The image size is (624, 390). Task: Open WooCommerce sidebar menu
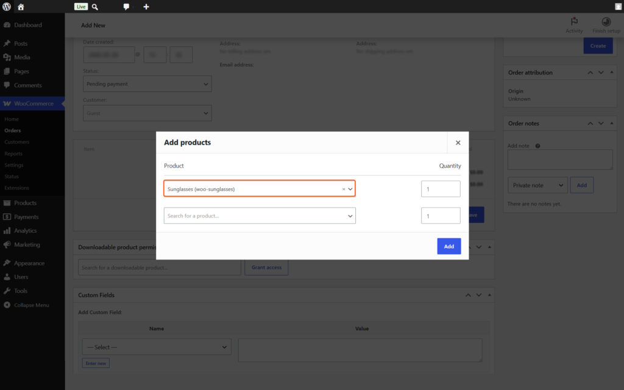point(32,104)
